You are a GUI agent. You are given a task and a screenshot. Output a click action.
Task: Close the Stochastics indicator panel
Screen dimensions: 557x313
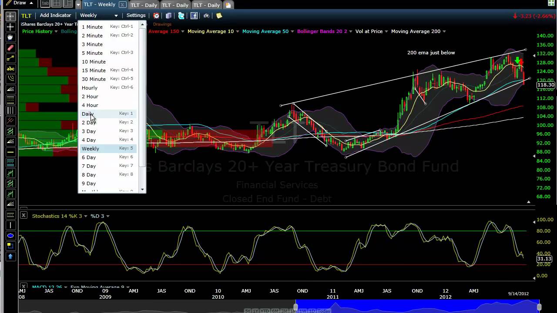(23, 216)
